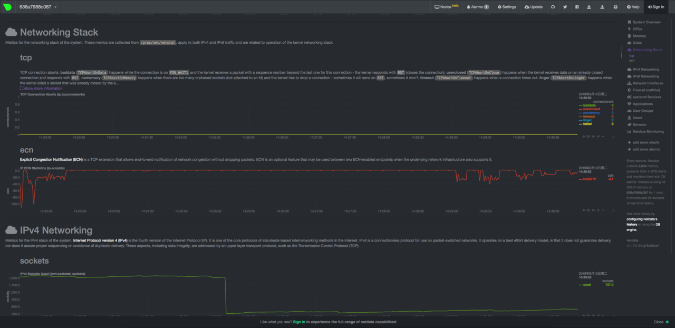Jump to the Disks section

pos(634,43)
